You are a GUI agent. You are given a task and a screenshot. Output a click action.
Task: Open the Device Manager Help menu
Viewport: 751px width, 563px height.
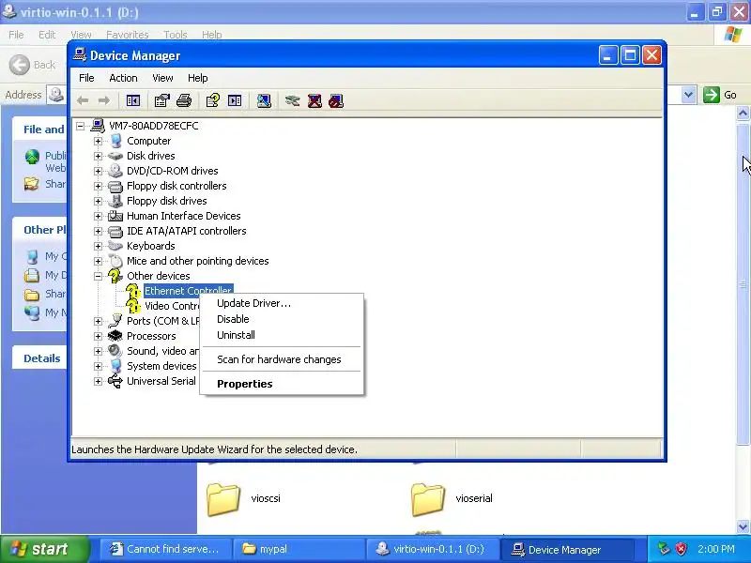[x=197, y=78]
